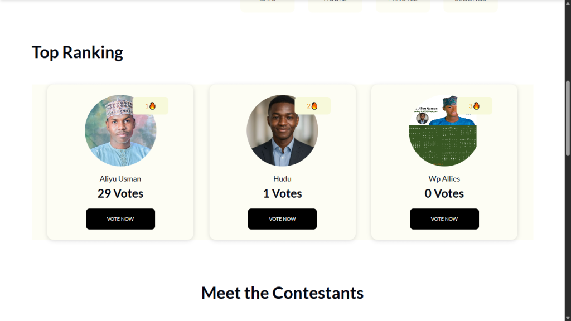Click the scrollbar down arrow
The width and height of the screenshot is (571, 321).
click(x=568, y=317)
